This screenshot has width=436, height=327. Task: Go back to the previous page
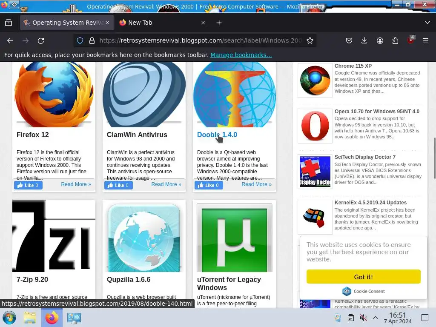[x=10, y=41]
